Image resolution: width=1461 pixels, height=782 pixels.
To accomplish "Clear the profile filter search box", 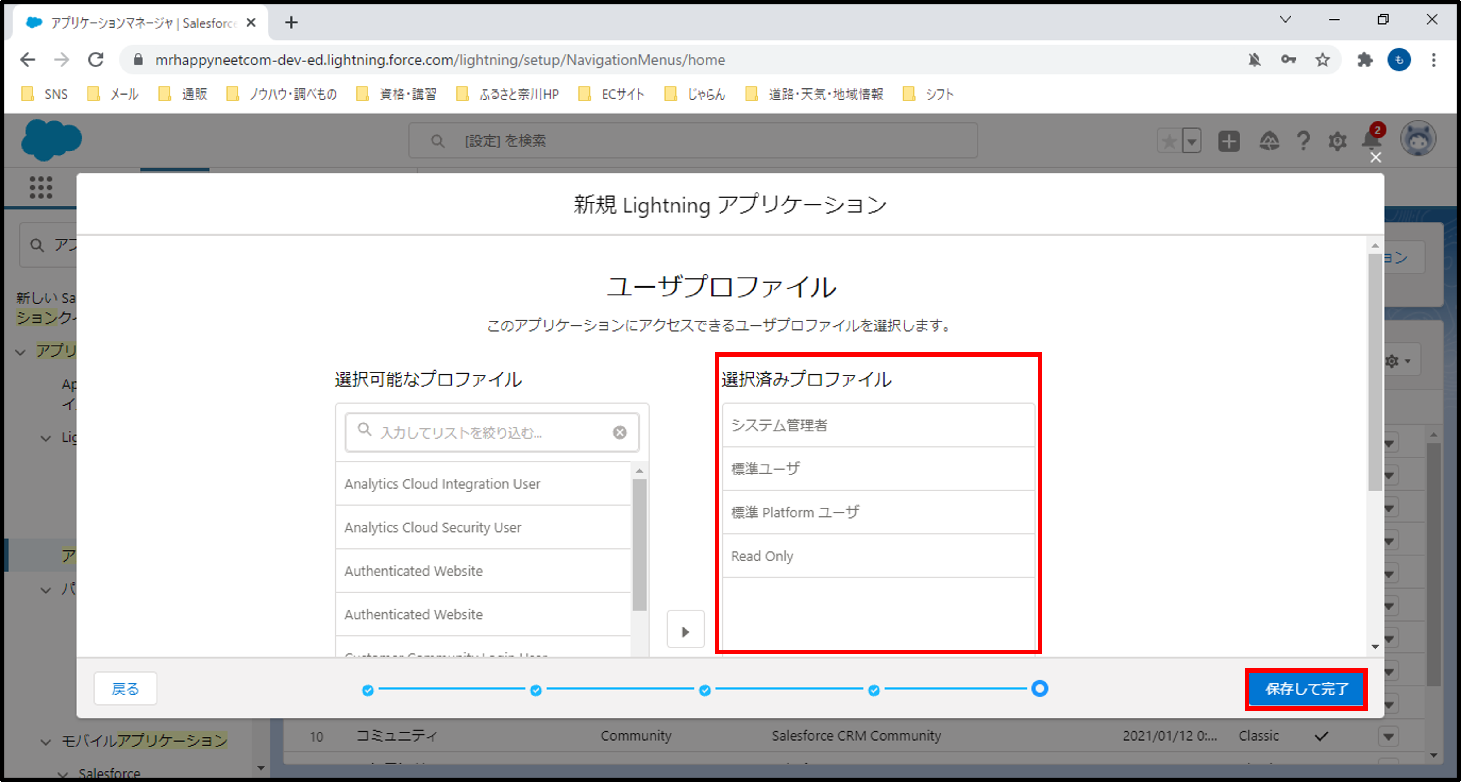I will (x=619, y=432).
